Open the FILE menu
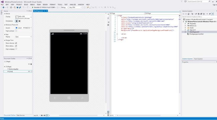The height and width of the screenshot is (120, 217). (2, 5)
